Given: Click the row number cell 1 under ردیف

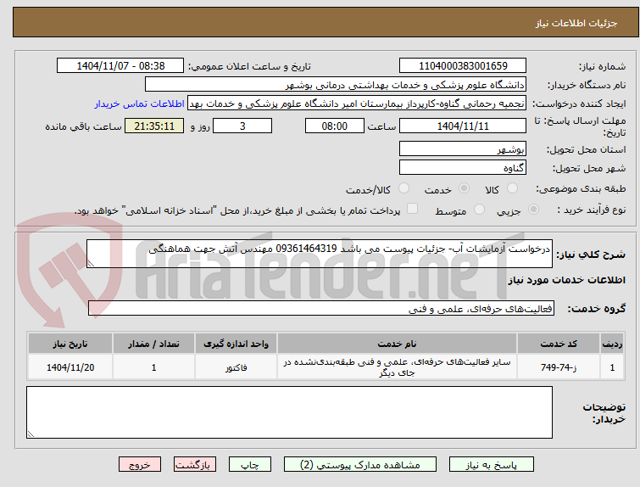Looking at the screenshot, I should click(x=612, y=367).
